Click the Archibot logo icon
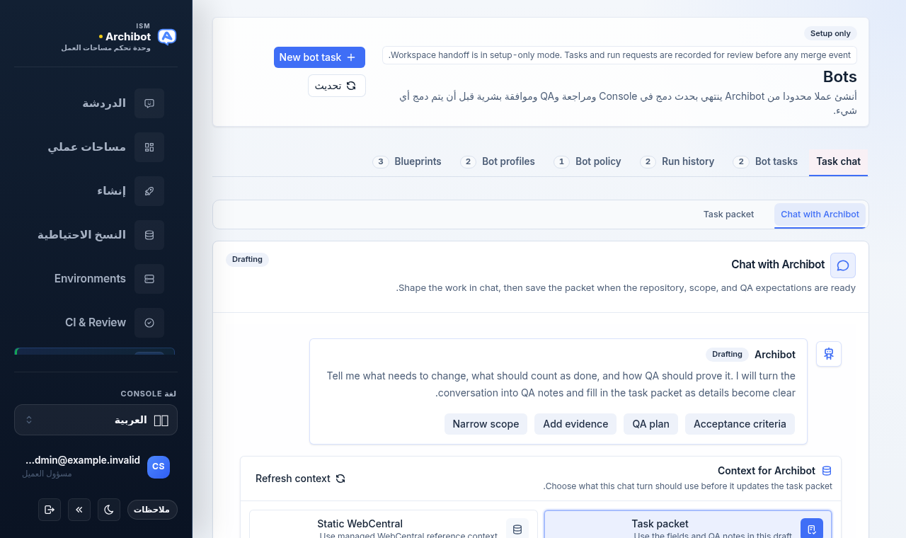The image size is (906, 538). point(167,37)
